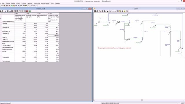Screen dimensions: 185x104
Task: Click the Save icon in the CONV window toolbar
Action: pyautogui.click(x=95, y=11)
